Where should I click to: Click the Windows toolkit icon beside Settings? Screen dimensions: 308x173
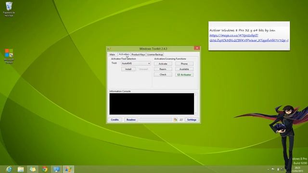tap(181, 120)
